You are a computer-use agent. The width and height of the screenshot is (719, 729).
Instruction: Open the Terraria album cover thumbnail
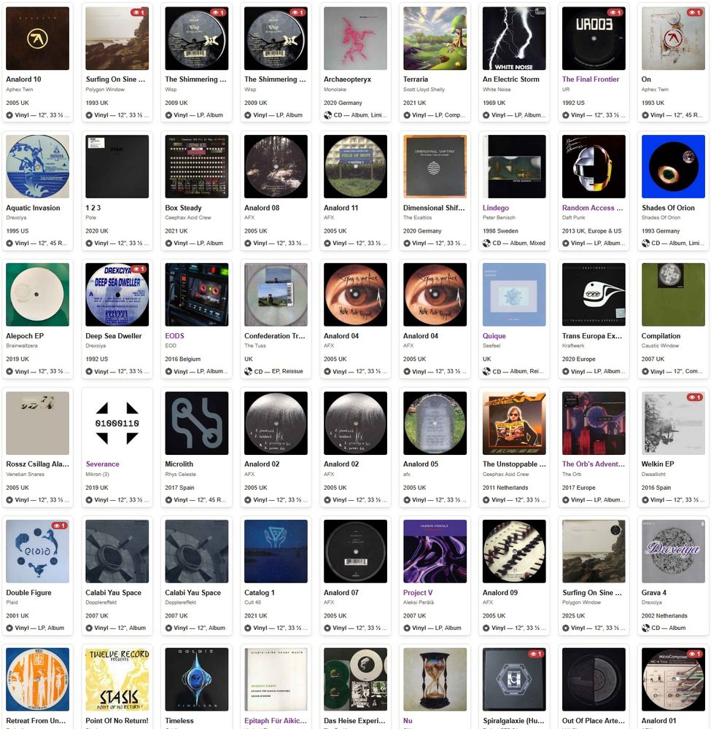pyautogui.click(x=435, y=38)
